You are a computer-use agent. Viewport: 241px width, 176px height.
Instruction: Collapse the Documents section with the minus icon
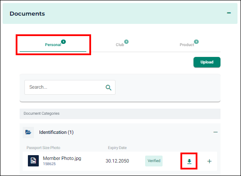pos(229,13)
